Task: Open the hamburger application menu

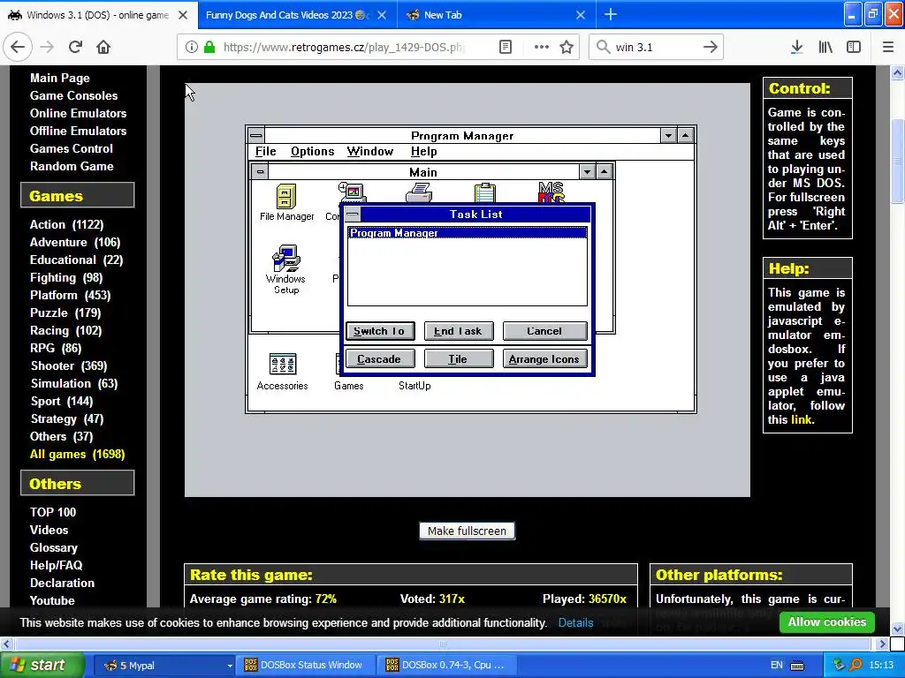Action: [x=888, y=47]
